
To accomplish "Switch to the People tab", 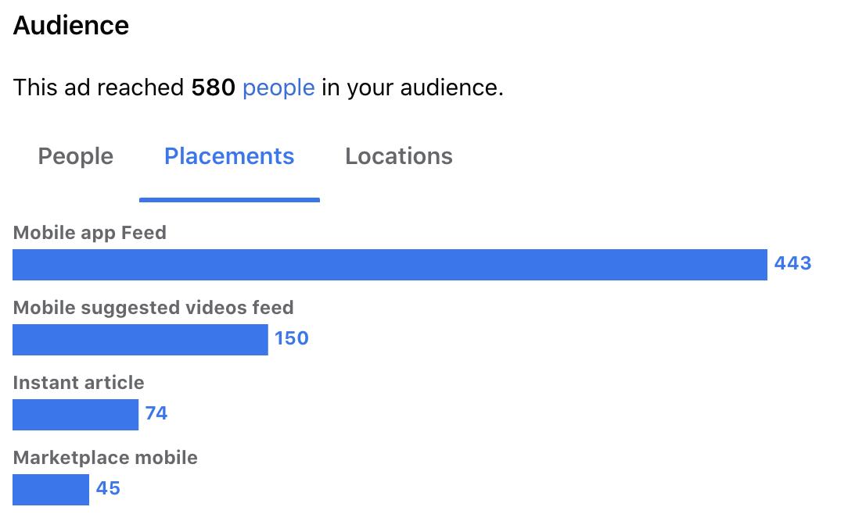I will point(76,156).
